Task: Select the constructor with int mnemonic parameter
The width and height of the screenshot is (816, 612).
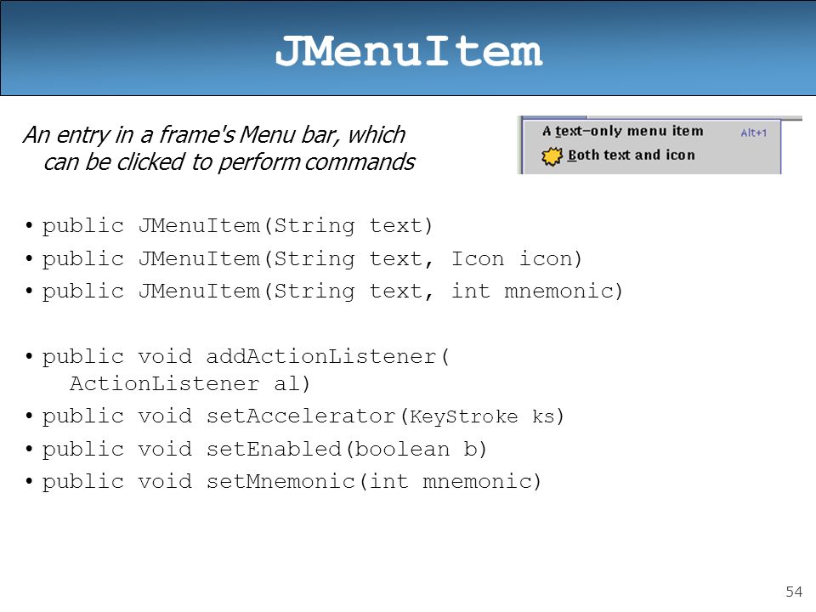Action: pyautogui.click(x=332, y=292)
